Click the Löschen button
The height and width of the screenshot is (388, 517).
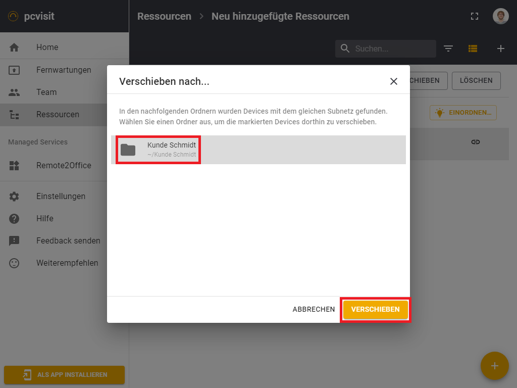click(x=476, y=80)
